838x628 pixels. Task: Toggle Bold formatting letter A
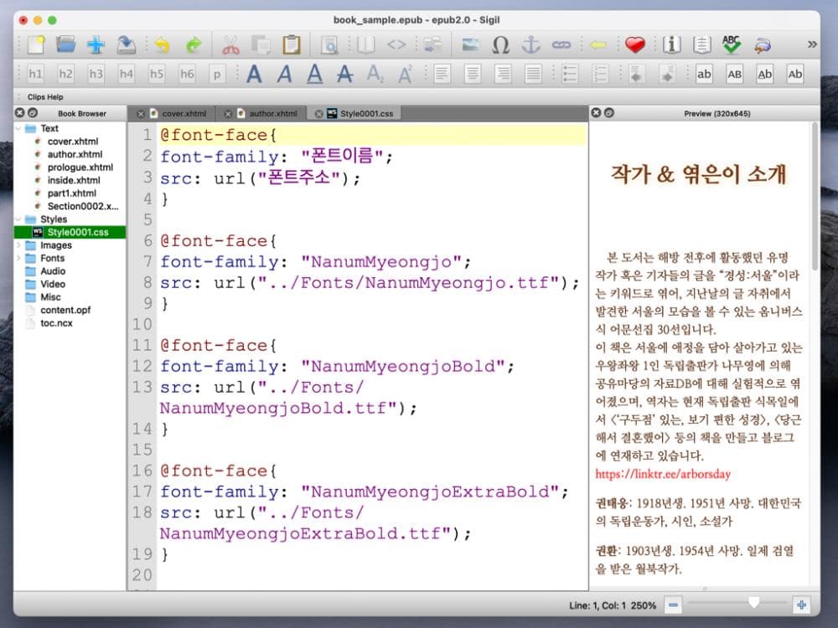point(255,74)
